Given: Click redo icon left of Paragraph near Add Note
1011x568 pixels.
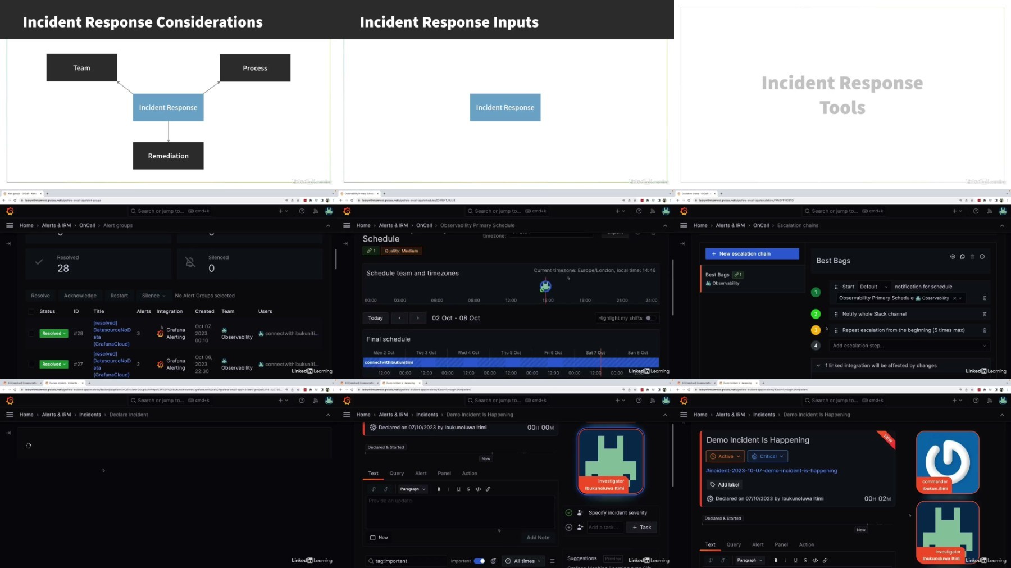Looking at the screenshot, I should point(386,489).
